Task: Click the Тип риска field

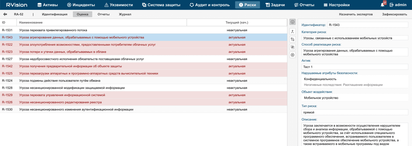Action: [x=355, y=112]
